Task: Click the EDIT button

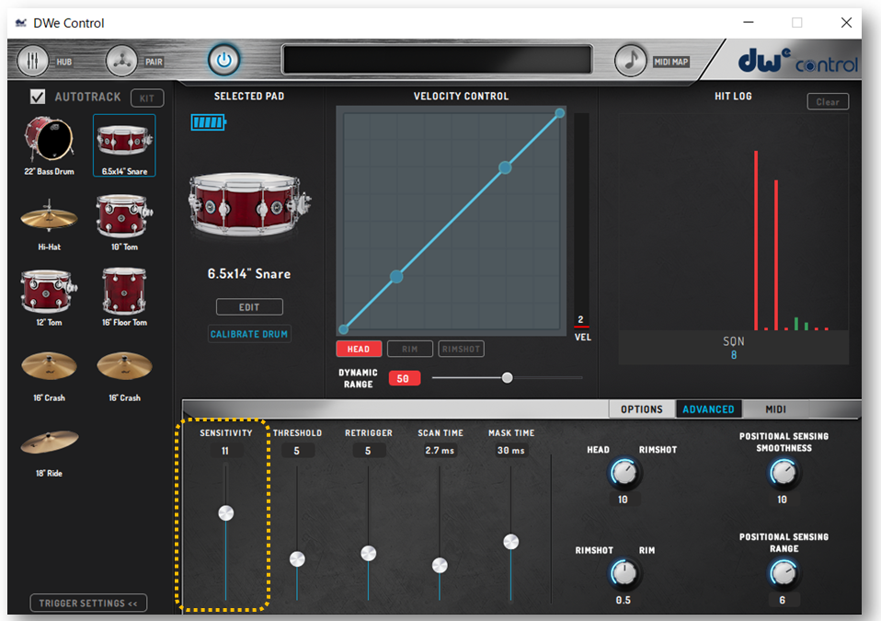Action: [249, 307]
